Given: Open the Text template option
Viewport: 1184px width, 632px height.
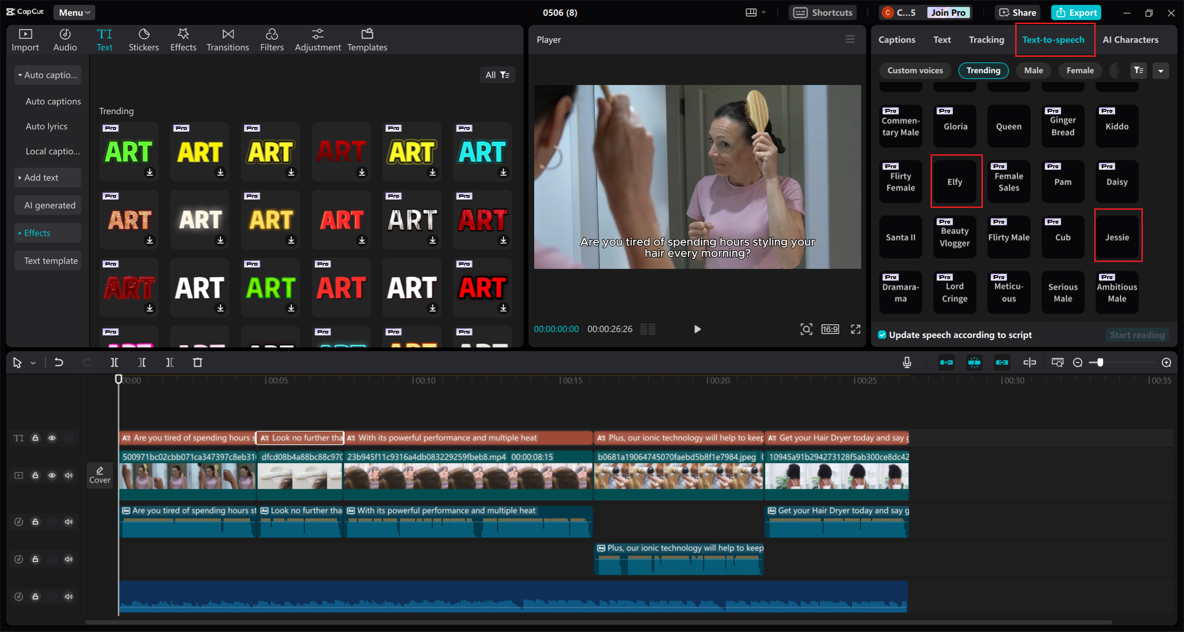Looking at the screenshot, I should 48,261.
